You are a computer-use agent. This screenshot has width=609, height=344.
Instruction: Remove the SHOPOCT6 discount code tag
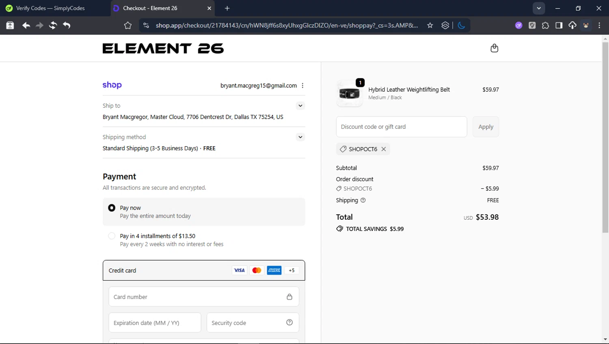click(x=384, y=149)
